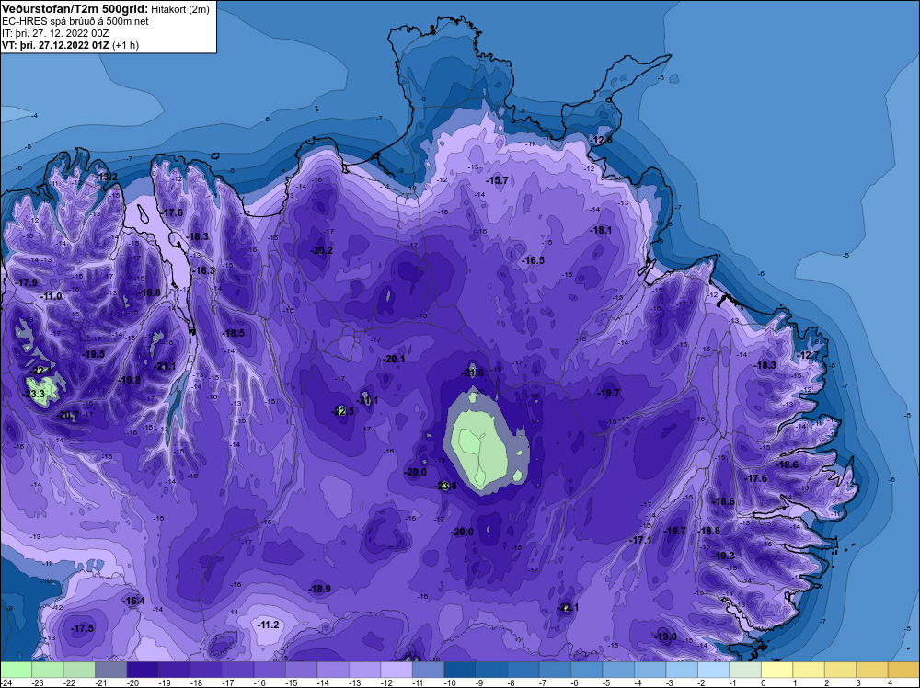Click the -13.2 temperature value
Viewport: 920px width, 688px height.
106,177
